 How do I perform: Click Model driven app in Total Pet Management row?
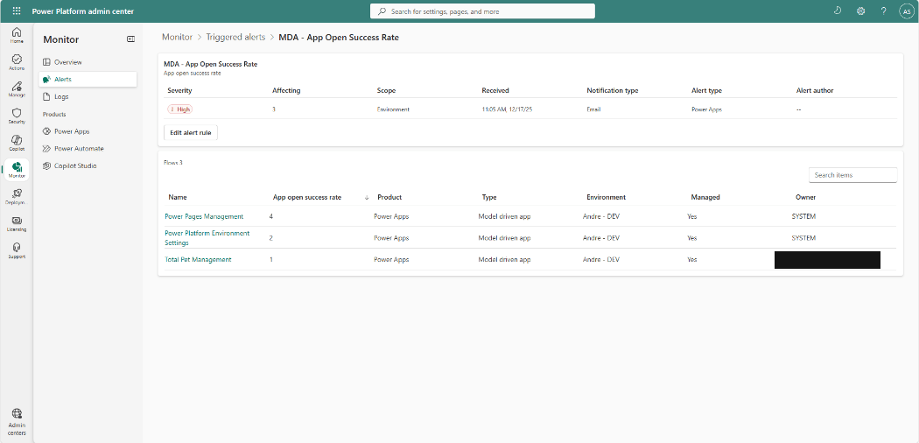(505, 260)
